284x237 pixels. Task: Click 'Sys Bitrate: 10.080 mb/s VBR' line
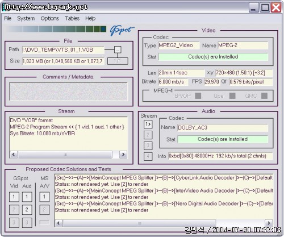pyautogui.click(x=43, y=134)
